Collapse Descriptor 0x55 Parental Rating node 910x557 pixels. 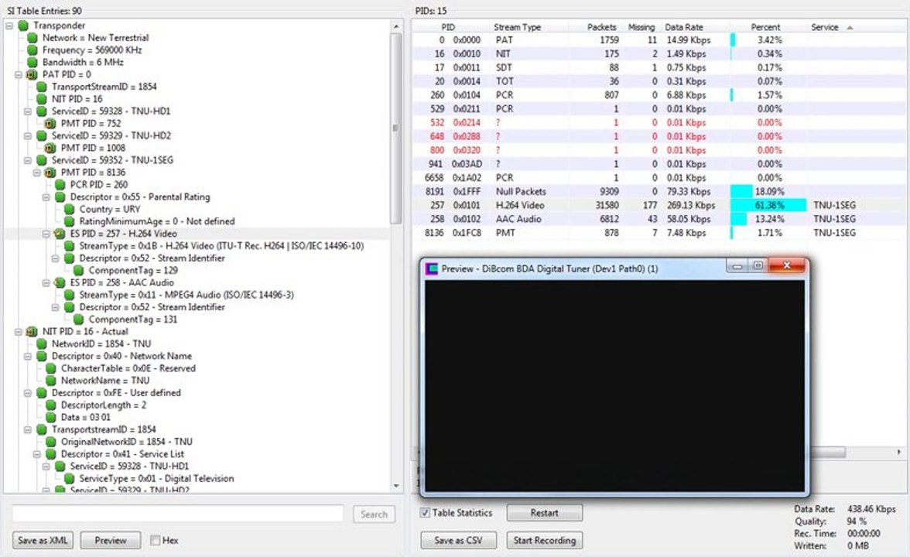pos(46,196)
